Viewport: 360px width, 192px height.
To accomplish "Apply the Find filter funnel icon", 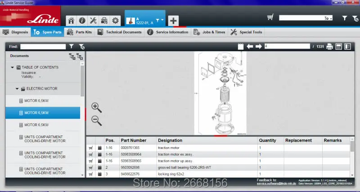I will tap(72, 47).
